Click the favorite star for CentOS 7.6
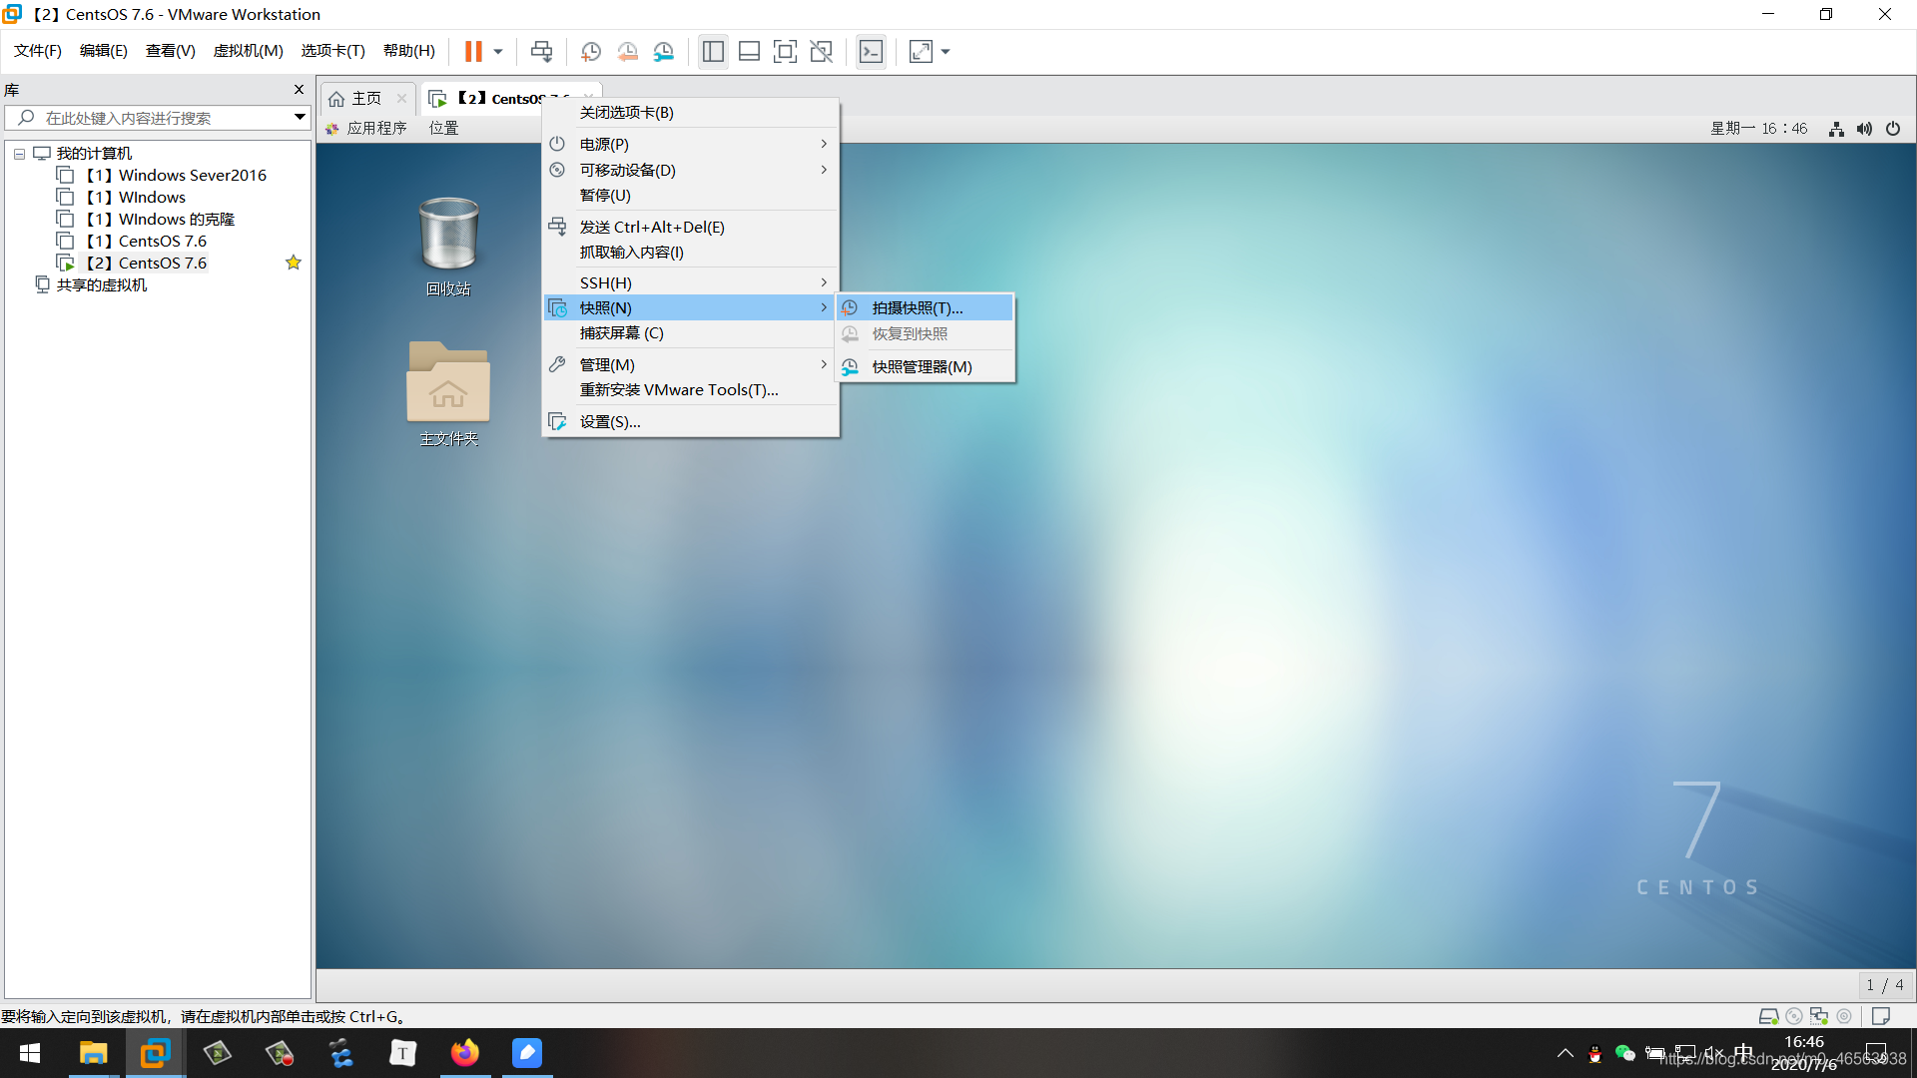The height and width of the screenshot is (1078, 1917). (293, 263)
